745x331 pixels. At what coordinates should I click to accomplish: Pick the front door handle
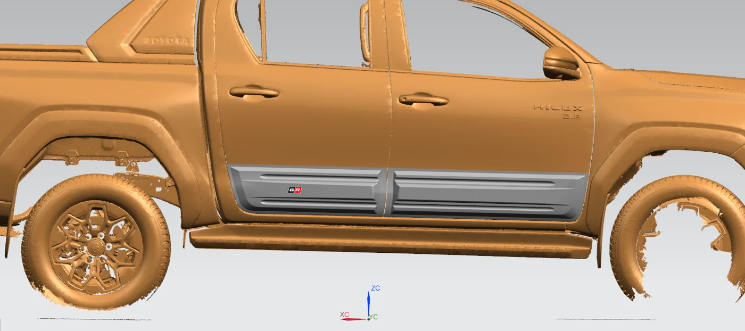pyautogui.click(x=424, y=100)
